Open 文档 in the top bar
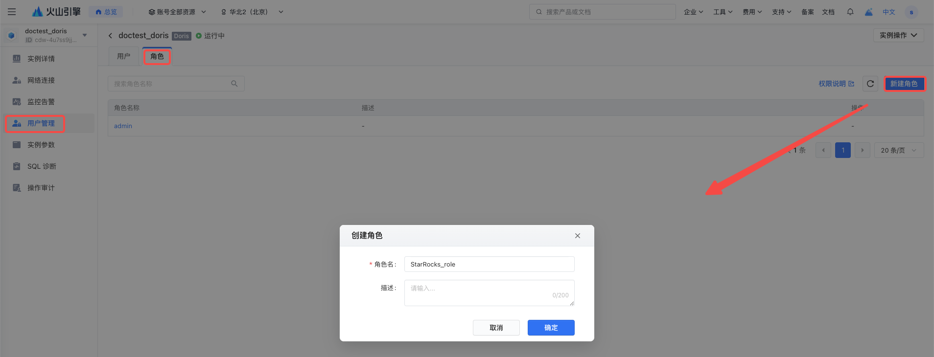Viewport: 934px width, 357px height. click(x=828, y=12)
